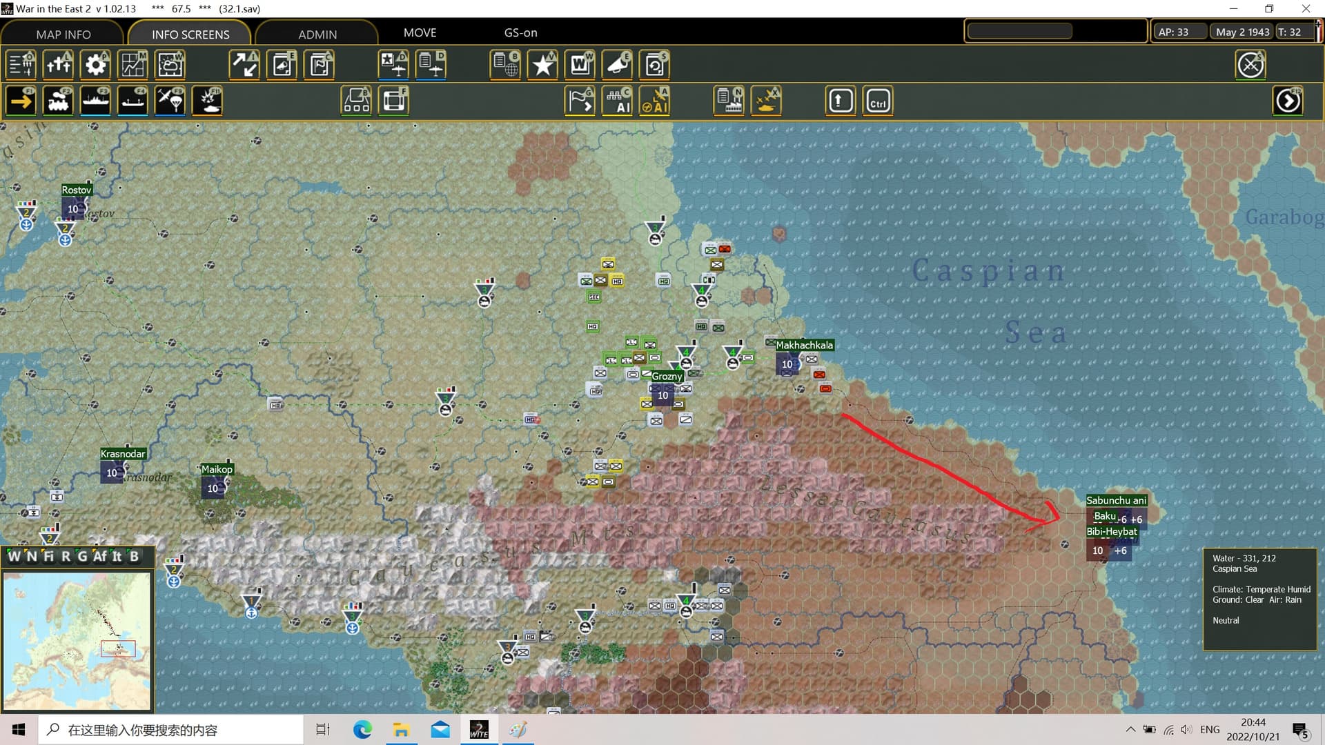Toggle the G minimap filter
This screenshot has width=1325, height=745.
pos(82,556)
